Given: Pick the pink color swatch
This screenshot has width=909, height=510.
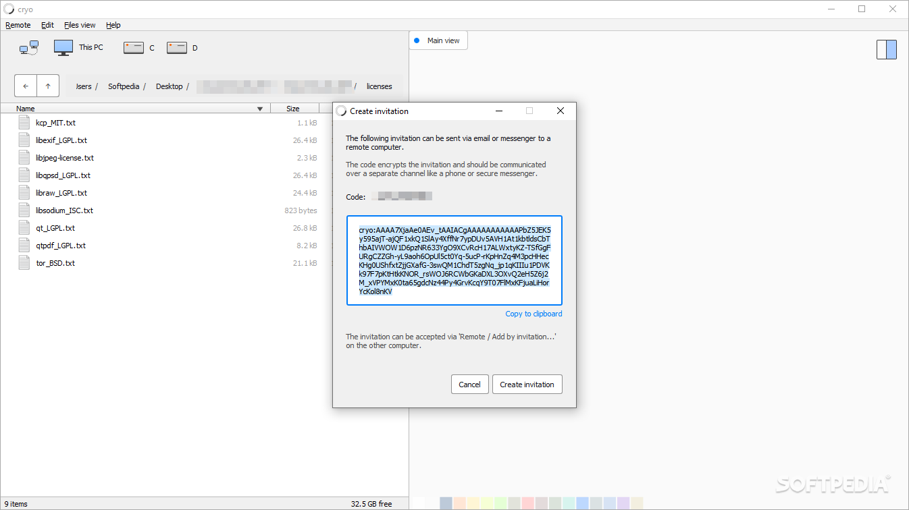Looking at the screenshot, I should click(x=527, y=503).
